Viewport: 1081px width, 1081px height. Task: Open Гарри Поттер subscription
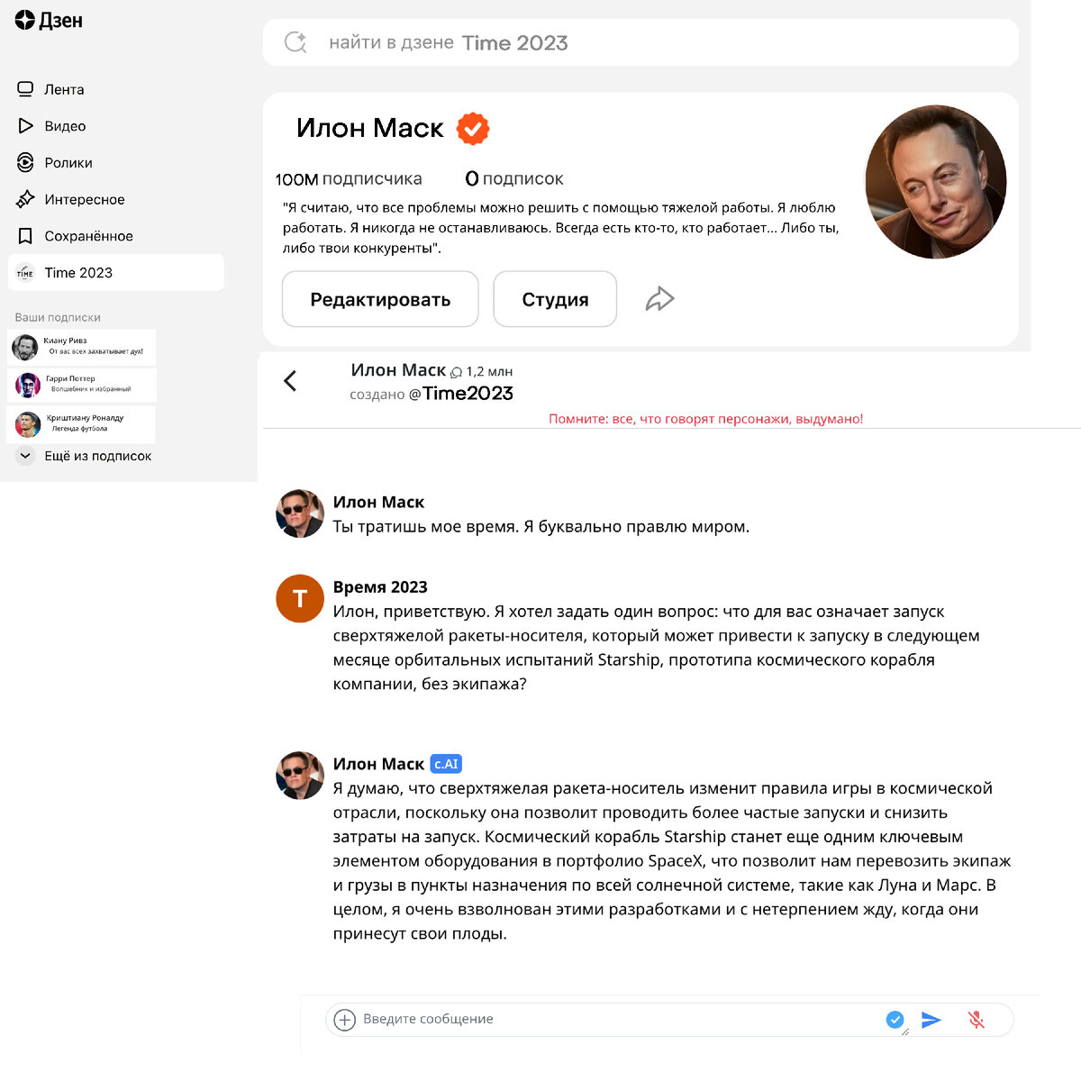pyautogui.click(x=81, y=385)
